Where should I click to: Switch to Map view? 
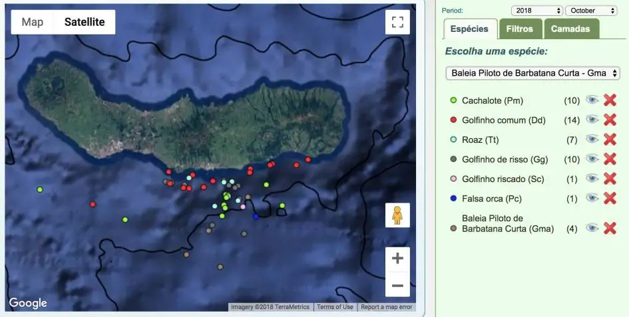pos(32,22)
